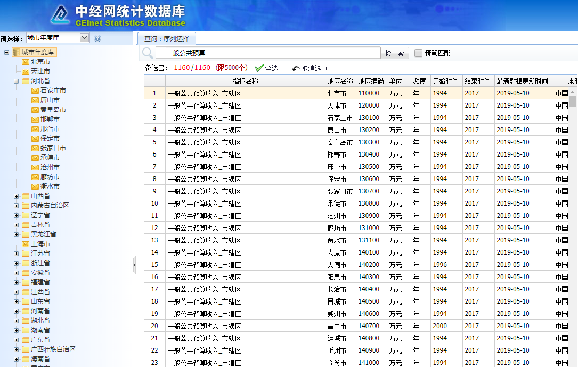Click the green checkmark Select All icon

(259, 68)
